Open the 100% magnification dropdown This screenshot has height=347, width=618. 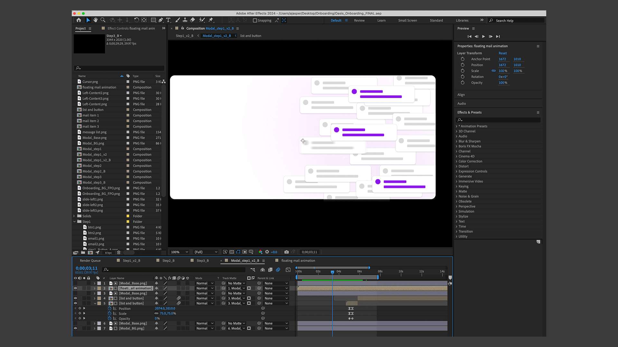(x=179, y=252)
